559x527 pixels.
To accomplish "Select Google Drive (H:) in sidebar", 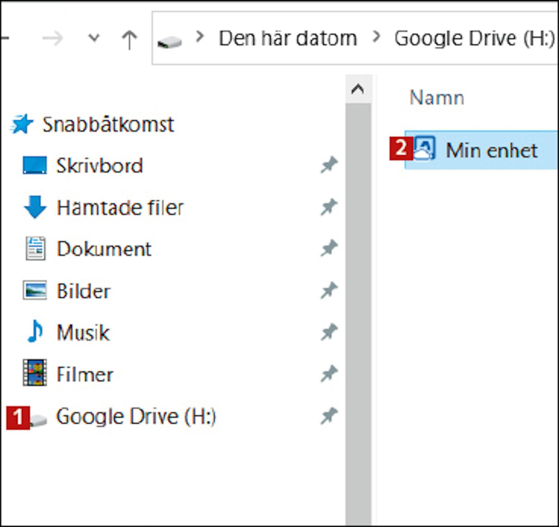I will 136,416.
